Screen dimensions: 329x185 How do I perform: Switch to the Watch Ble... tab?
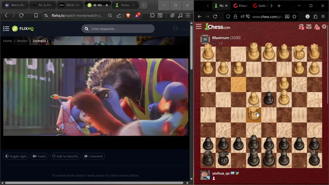(x=15, y=5)
